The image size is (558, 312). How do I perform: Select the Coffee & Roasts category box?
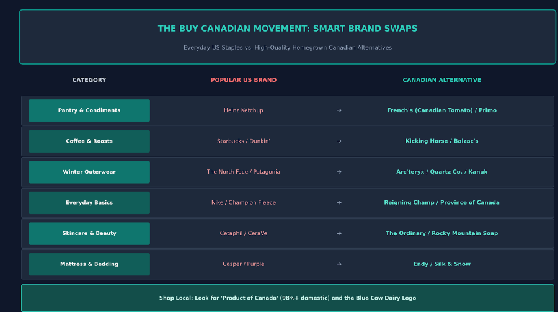[89, 141]
